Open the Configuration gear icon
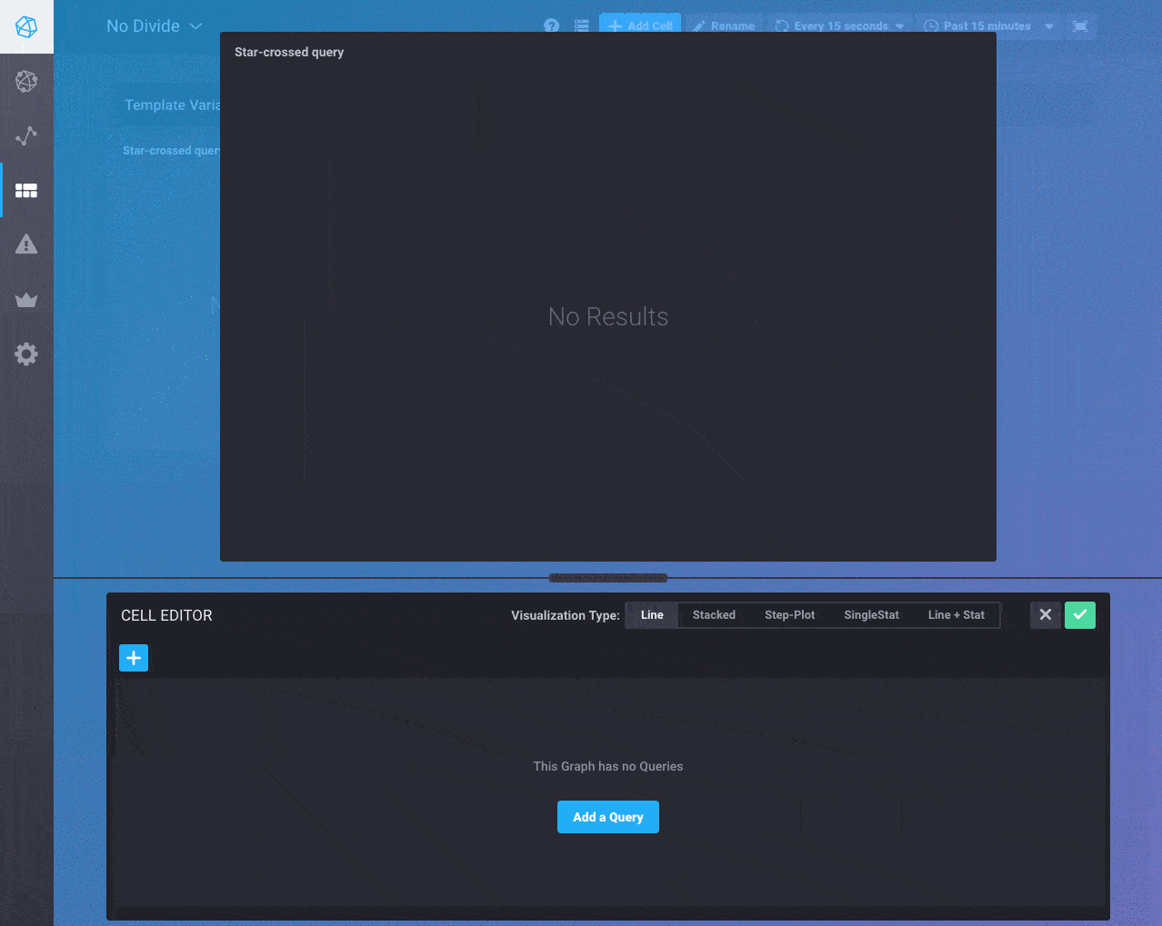This screenshot has height=926, width=1162. (26, 354)
